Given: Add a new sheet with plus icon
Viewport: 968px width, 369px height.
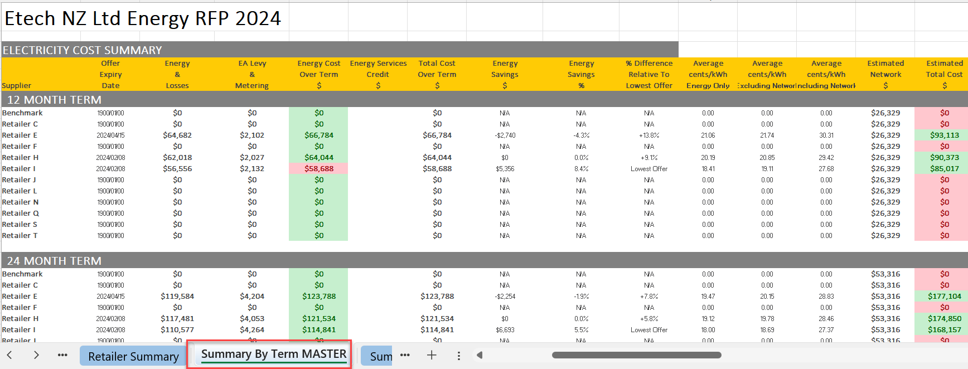Looking at the screenshot, I should (432, 355).
